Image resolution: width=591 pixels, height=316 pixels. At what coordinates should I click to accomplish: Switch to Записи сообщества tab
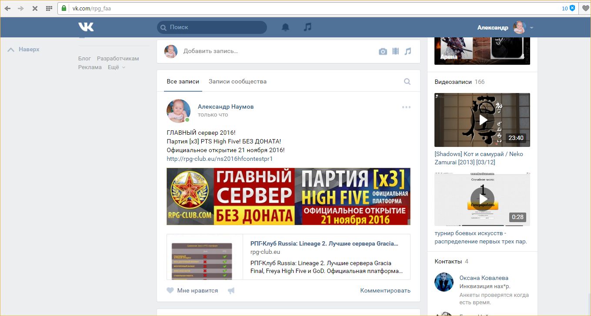[x=237, y=81]
